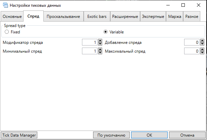Focus the Максимальный спред input field
Image resolution: width=207 pixels, height=140 pixels.
(192, 51)
